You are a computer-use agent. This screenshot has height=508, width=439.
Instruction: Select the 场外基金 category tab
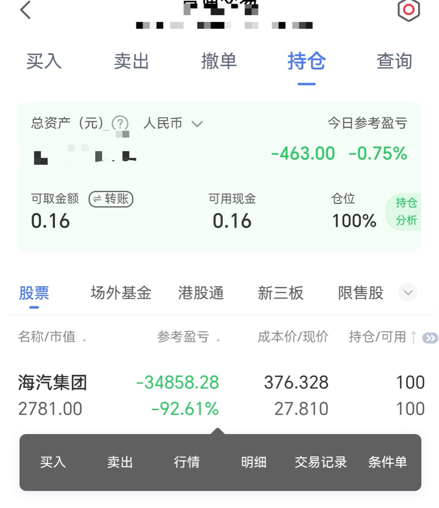121,293
